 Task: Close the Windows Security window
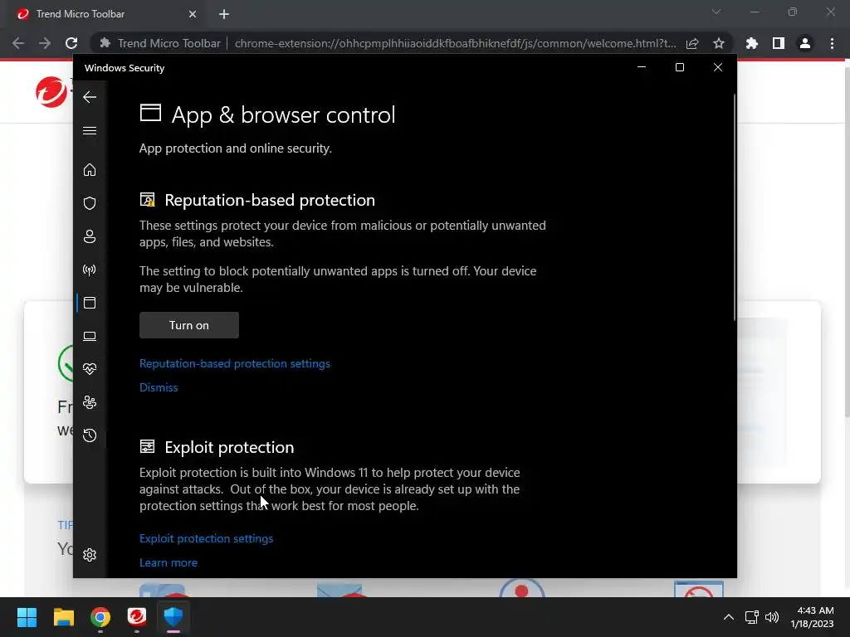pyautogui.click(x=718, y=67)
